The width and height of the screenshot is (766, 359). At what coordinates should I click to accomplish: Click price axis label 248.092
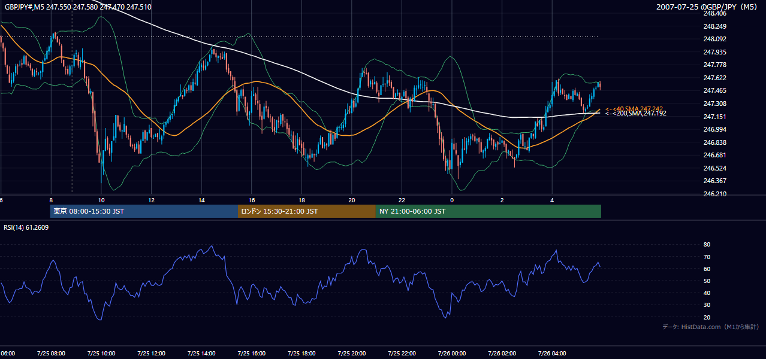(x=715, y=39)
